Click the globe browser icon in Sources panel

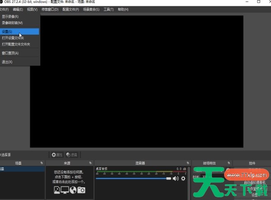click(73, 190)
